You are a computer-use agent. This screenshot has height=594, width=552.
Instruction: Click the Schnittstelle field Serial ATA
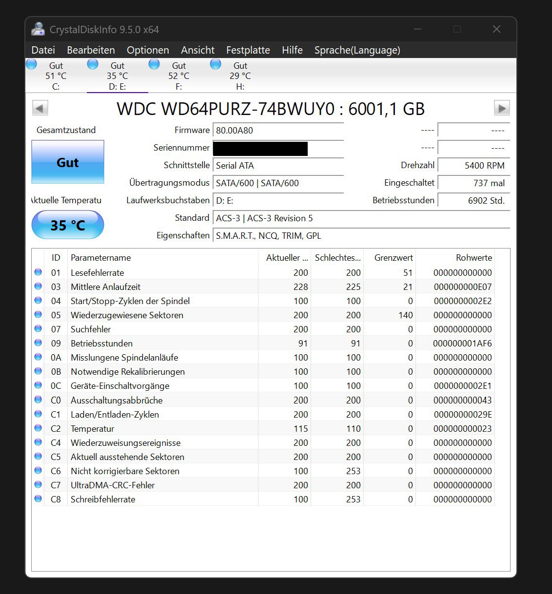(278, 166)
